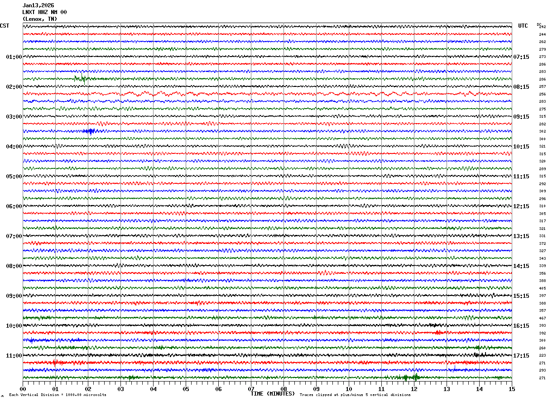This screenshot has height=401, width=548.
Task: Click the Jan13,2026 date header
Action: (38, 5)
